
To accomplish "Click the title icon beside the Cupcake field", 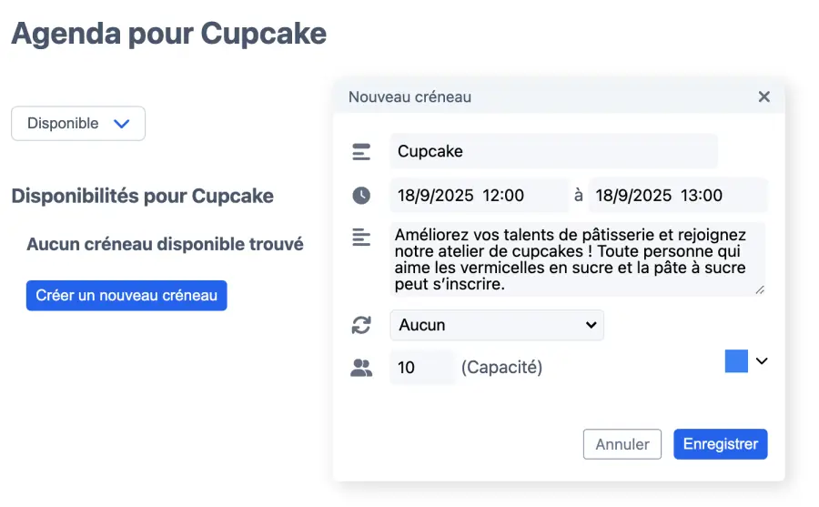I will (361, 152).
